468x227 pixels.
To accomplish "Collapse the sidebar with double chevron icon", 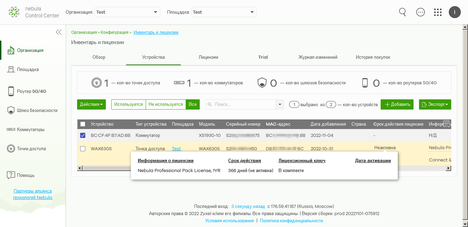I will click(59, 32).
